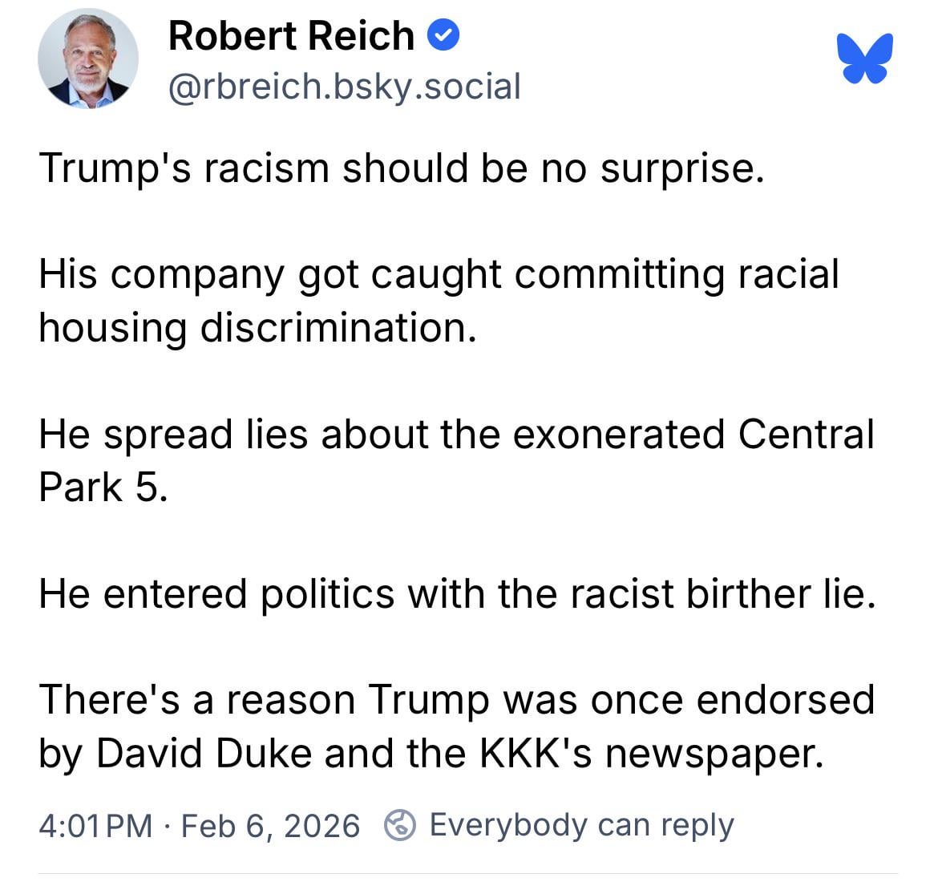Screen dimensions: 938x886
Task: Click the "Everybody can reply" label
Action: [581, 824]
